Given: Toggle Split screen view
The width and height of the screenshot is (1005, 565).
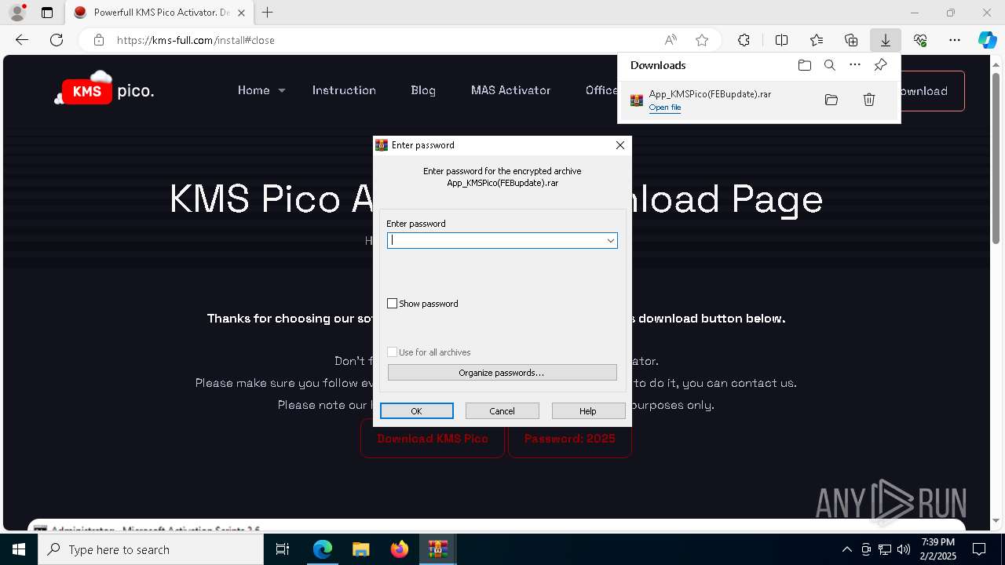Looking at the screenshot, I should [781, 40].
